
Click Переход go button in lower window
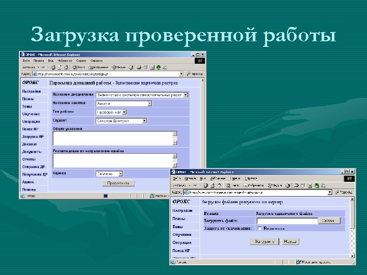click(344, 192)
